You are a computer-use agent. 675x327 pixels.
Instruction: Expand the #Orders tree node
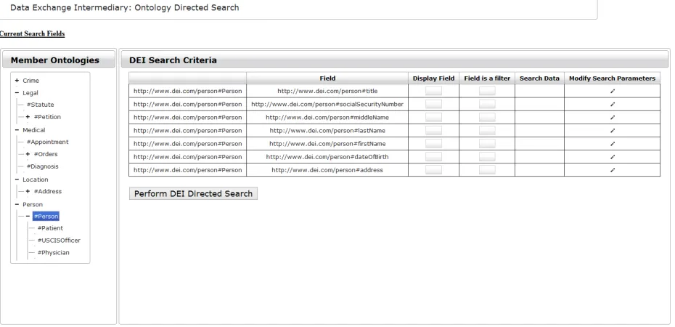click(28, 154)
